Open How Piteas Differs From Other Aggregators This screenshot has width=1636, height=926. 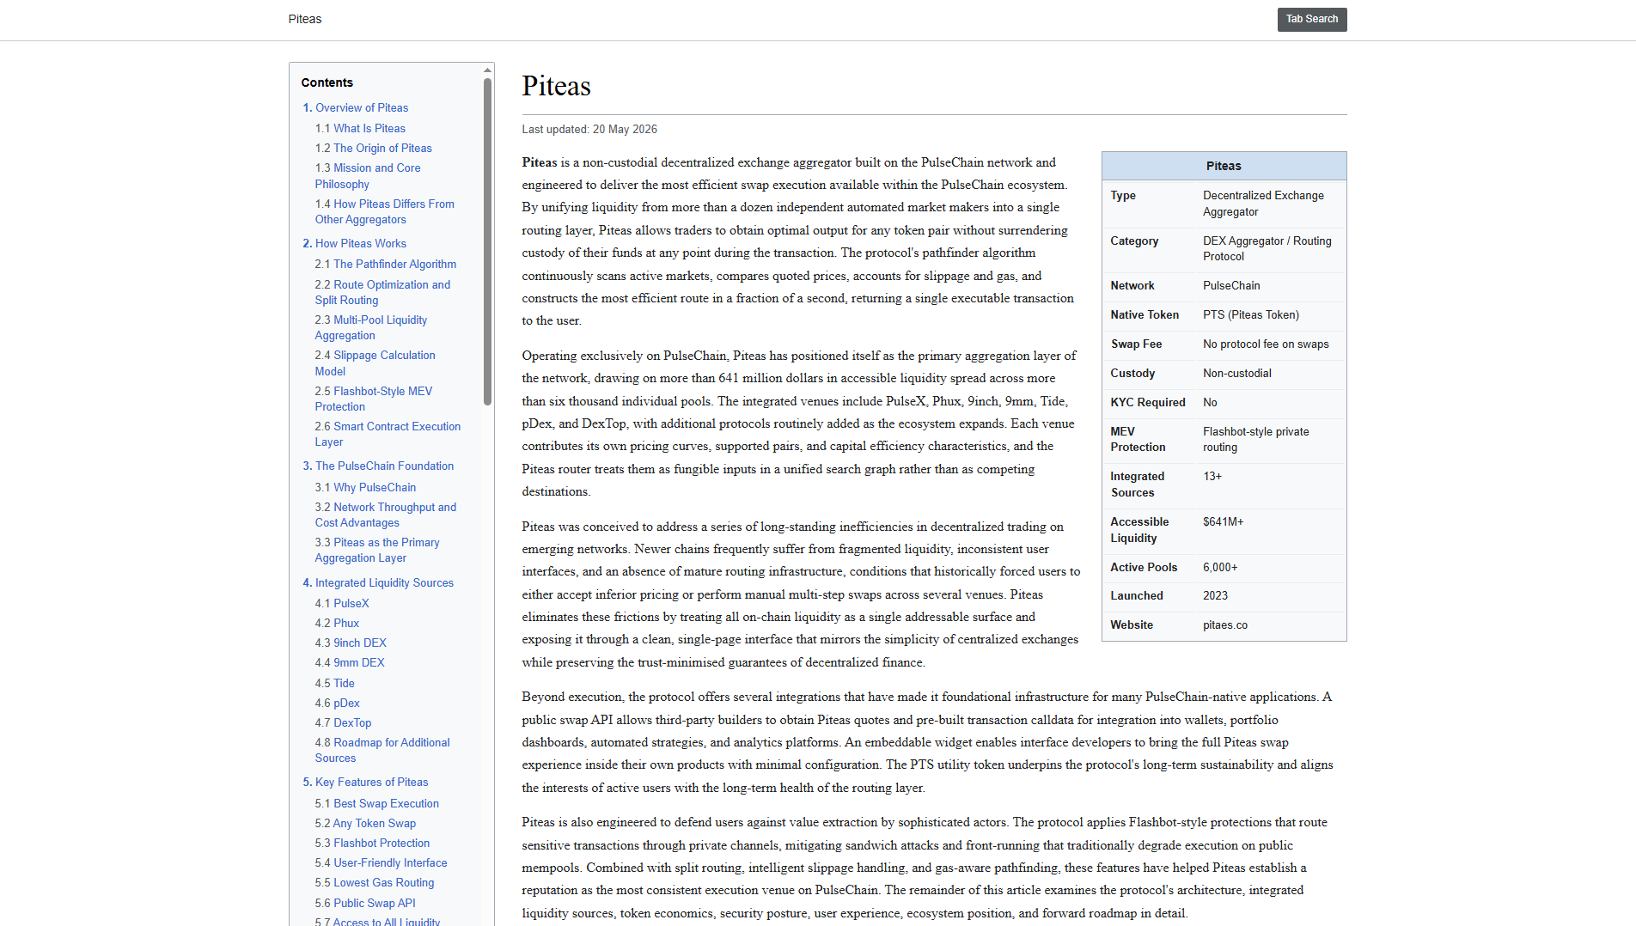(384, 211)
